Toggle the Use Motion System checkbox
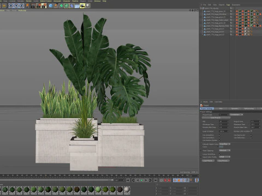The height and width of the screenshot is (196, 262). pos(219,140)
